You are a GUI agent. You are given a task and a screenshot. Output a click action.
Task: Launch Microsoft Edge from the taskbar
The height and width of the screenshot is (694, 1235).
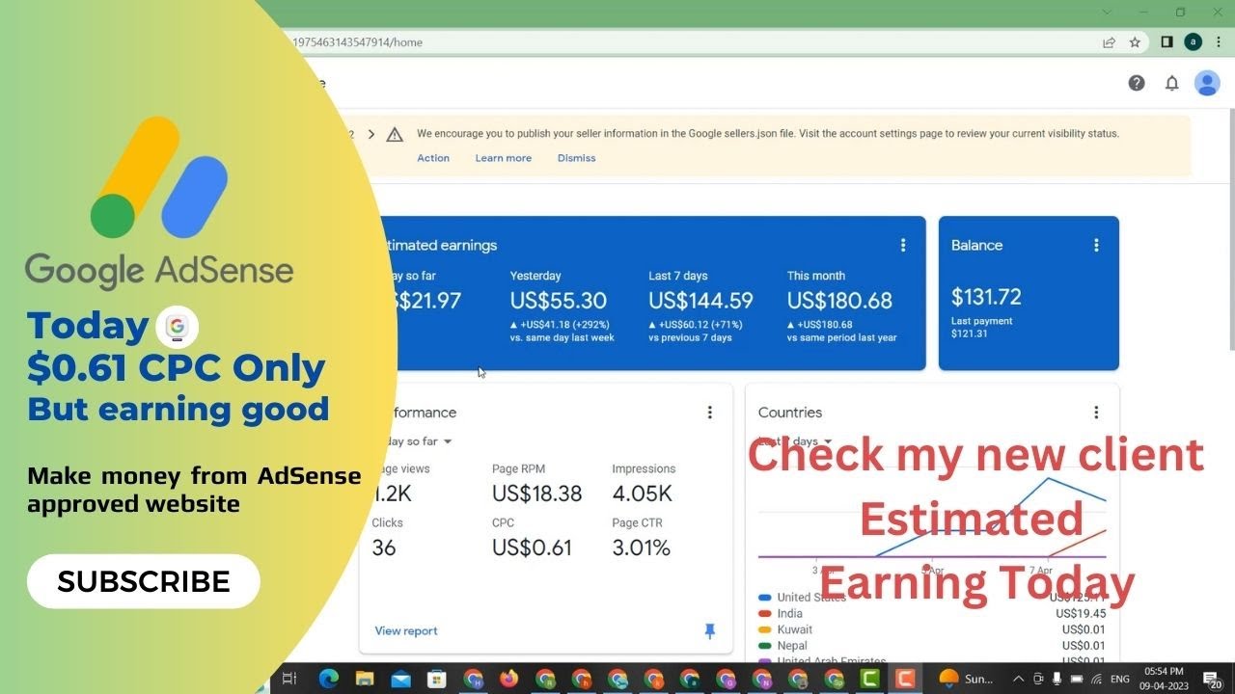click(328, 679)
